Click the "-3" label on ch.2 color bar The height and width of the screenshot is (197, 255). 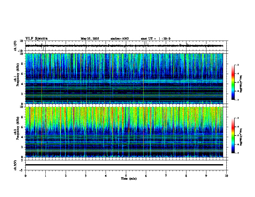[x=237, y=118]
